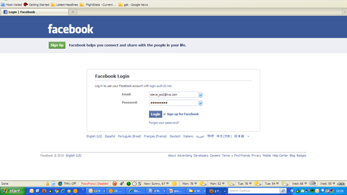
Task: Click Forgot your password? link
Action: coord(164,123)
